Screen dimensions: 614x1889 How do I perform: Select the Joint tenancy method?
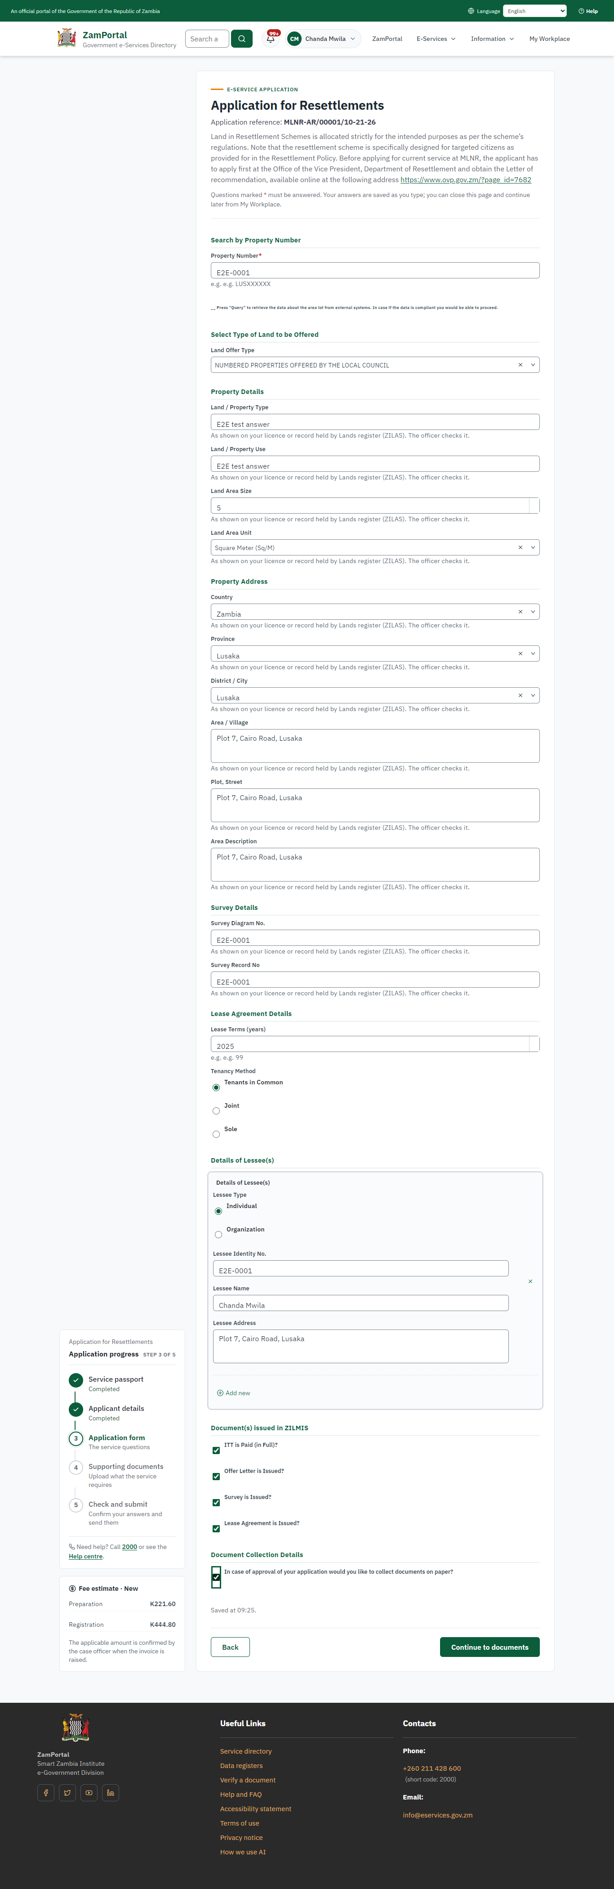[x=216, y=1111]
